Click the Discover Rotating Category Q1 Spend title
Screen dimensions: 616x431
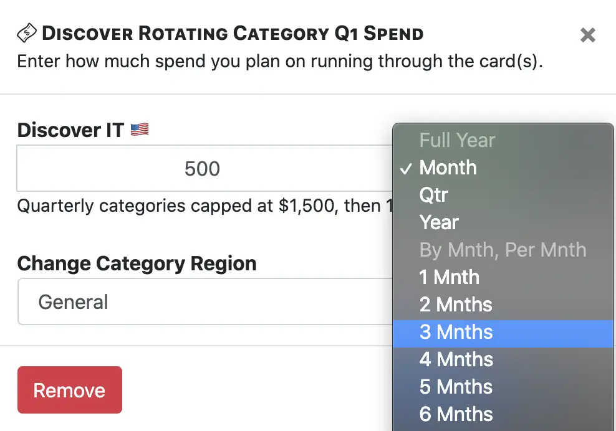pyautogui.click(x=233, y=33)
